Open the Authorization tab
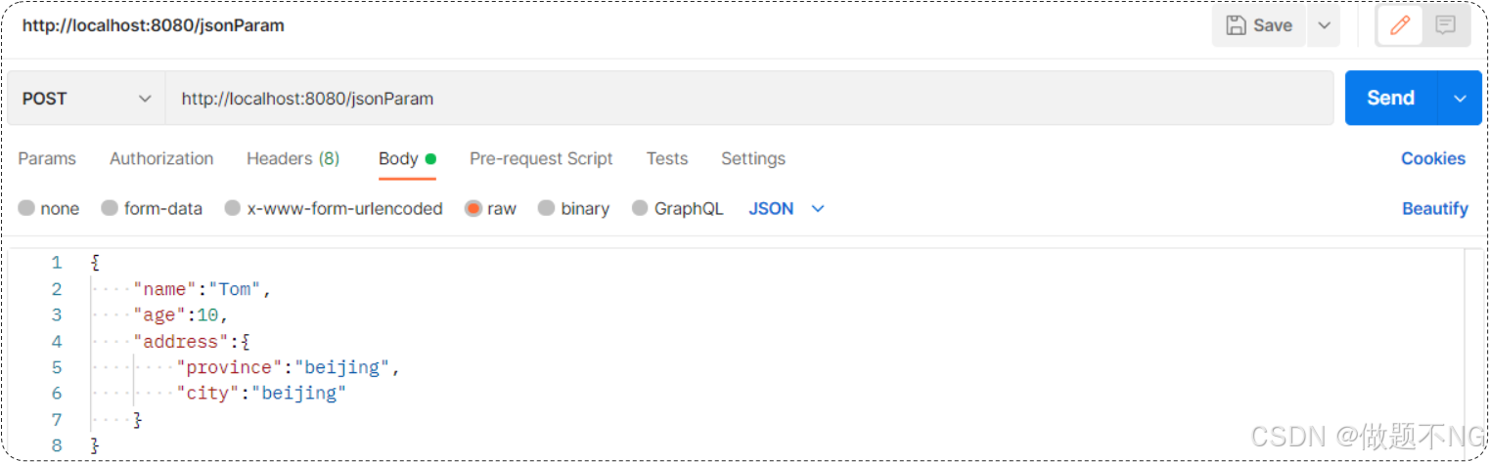 pyautogui.click(x=161, y=158)
